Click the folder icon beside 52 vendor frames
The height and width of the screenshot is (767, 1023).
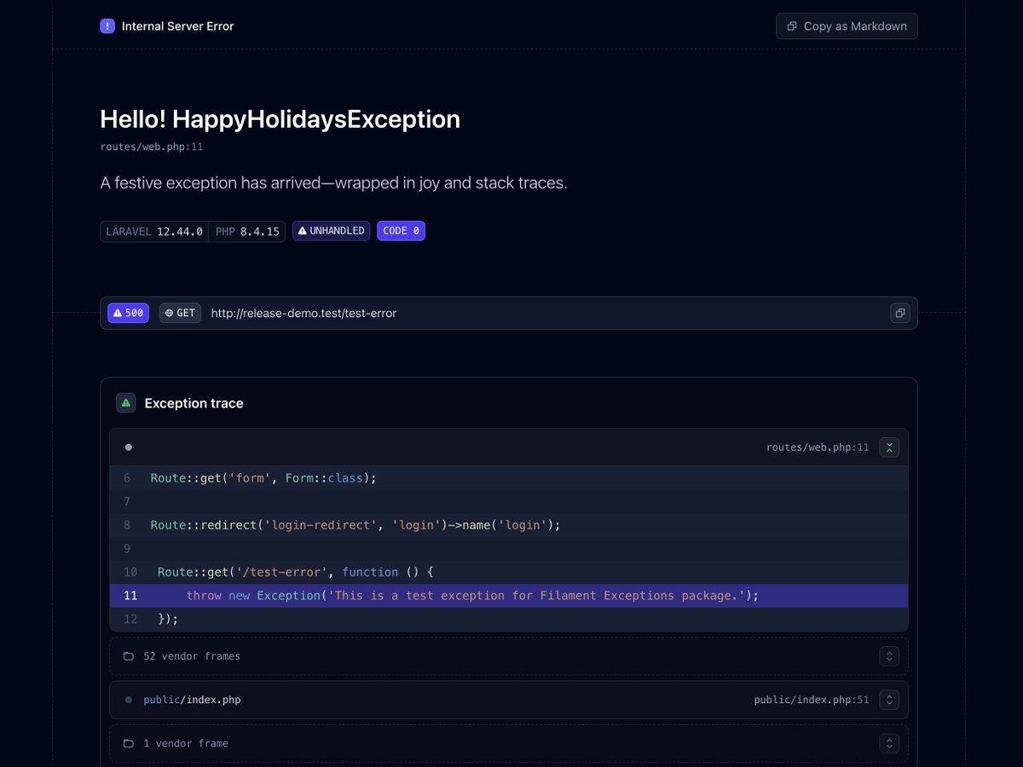129,656
